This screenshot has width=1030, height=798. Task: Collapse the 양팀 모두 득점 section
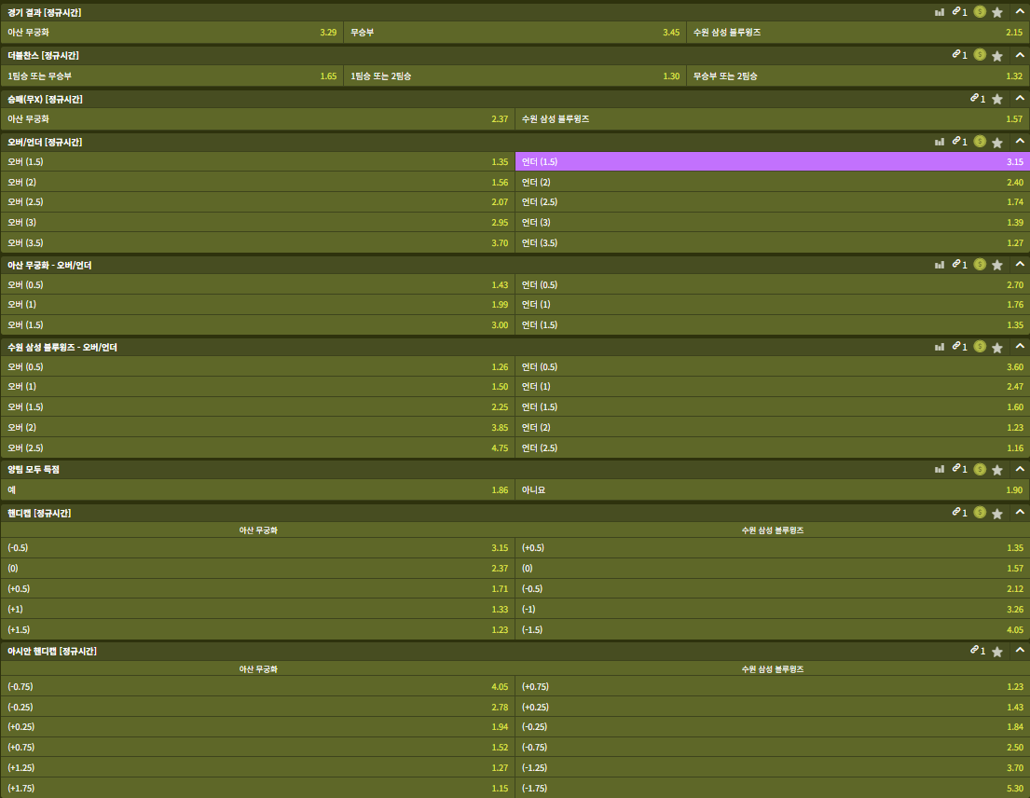click(1019, 469)
